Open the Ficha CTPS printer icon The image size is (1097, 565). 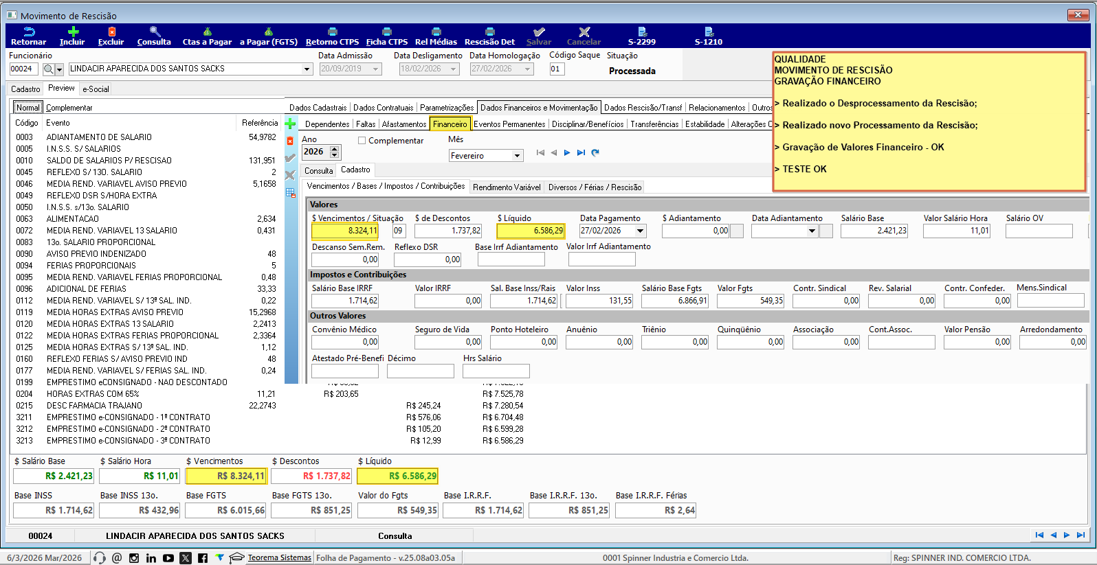[387, 32]
